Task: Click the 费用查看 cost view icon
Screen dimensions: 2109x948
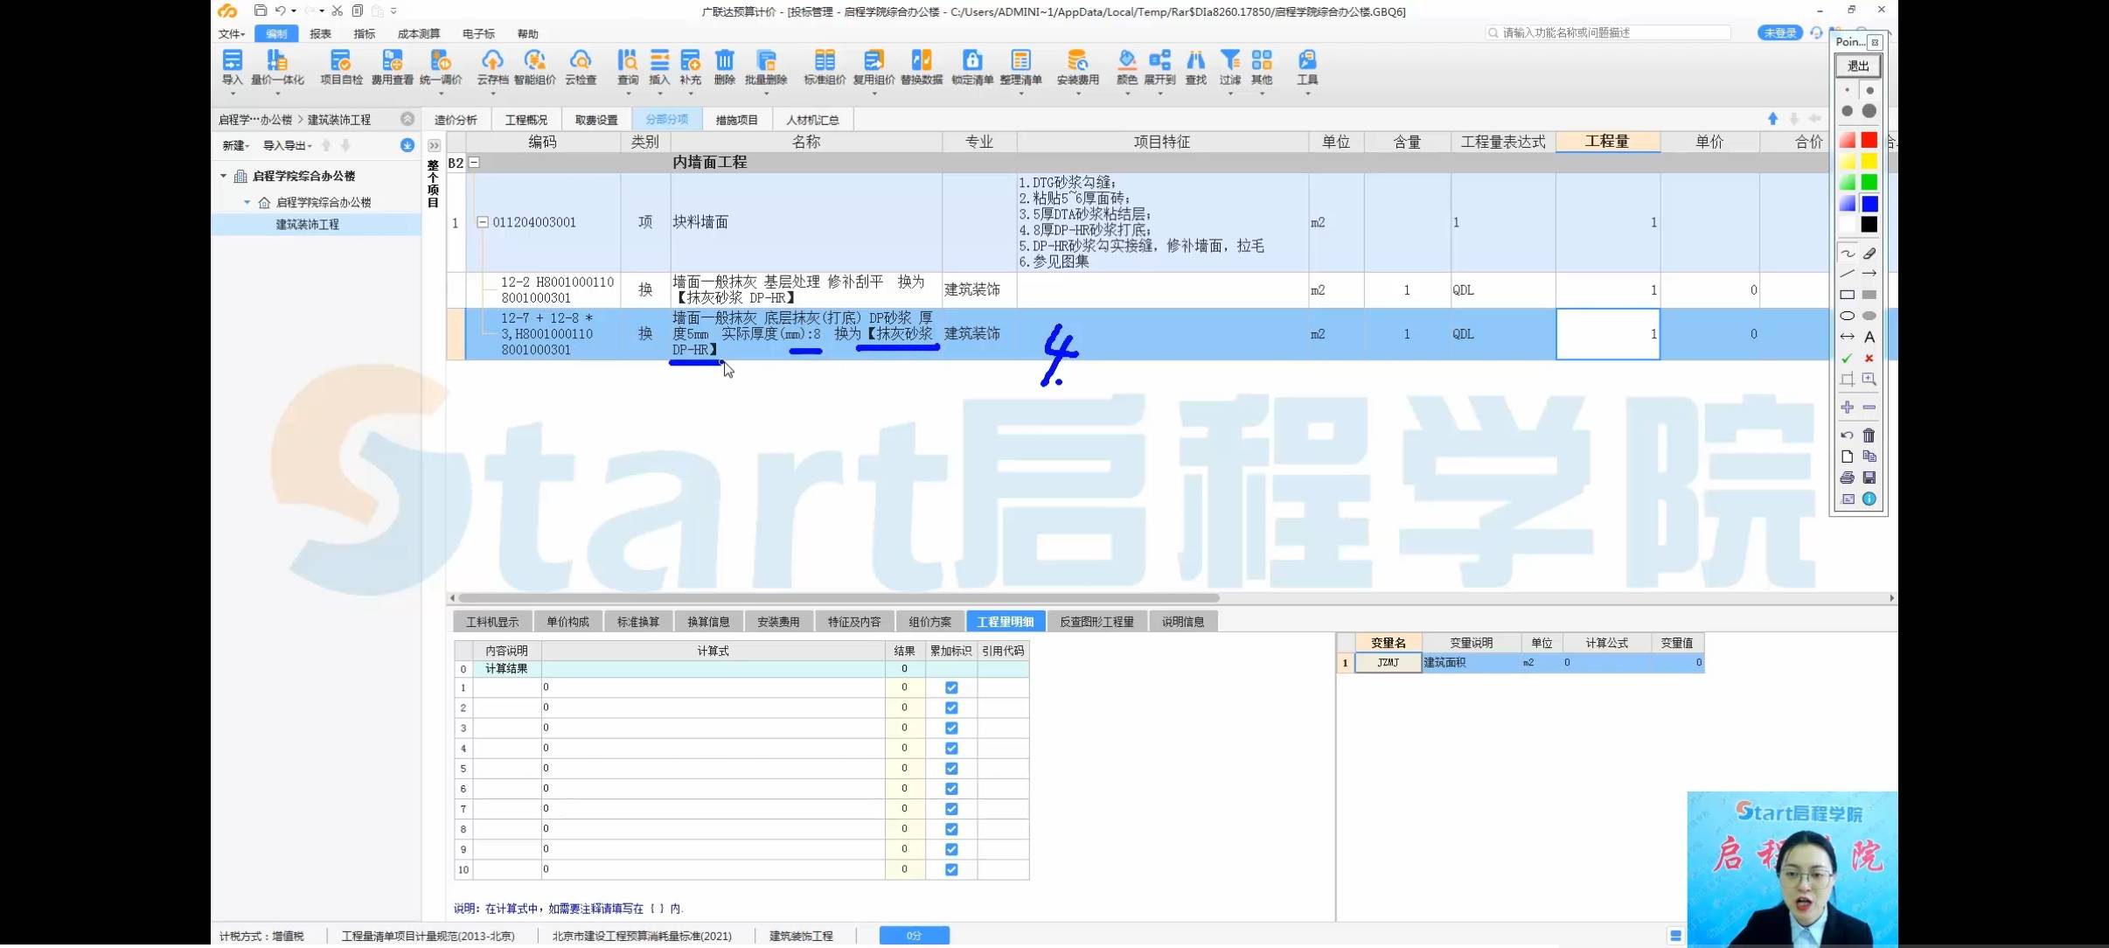Action: point(392,67)
